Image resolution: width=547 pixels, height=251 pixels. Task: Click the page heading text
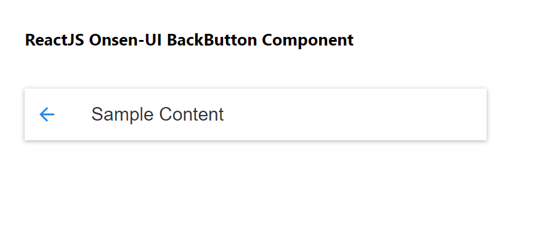pos(189,41)
